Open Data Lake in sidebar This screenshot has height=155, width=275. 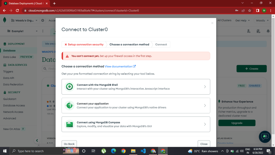point(9,57)
